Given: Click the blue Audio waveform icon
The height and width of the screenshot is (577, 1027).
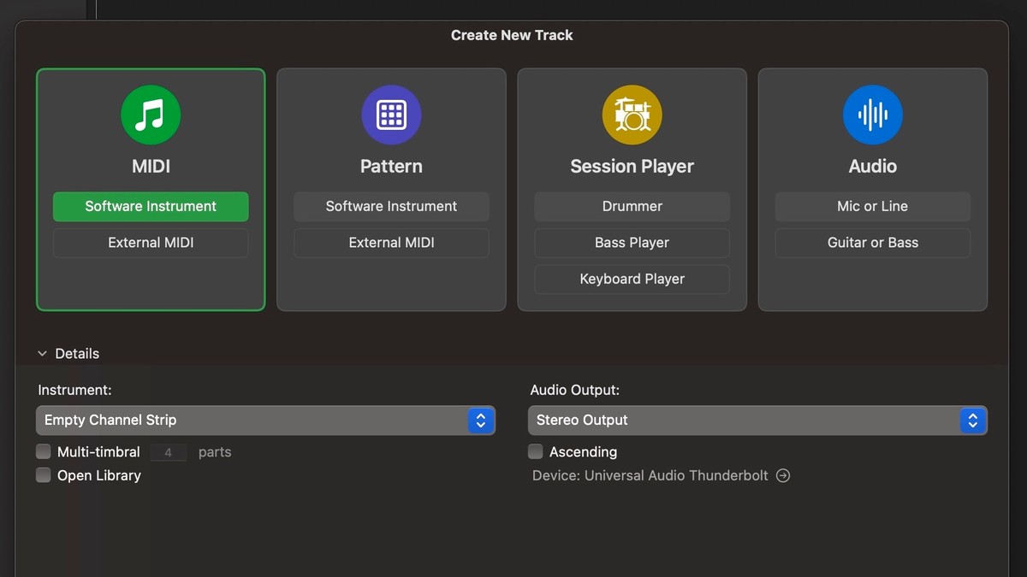Looking at the screenshot, I should point(872,115).
